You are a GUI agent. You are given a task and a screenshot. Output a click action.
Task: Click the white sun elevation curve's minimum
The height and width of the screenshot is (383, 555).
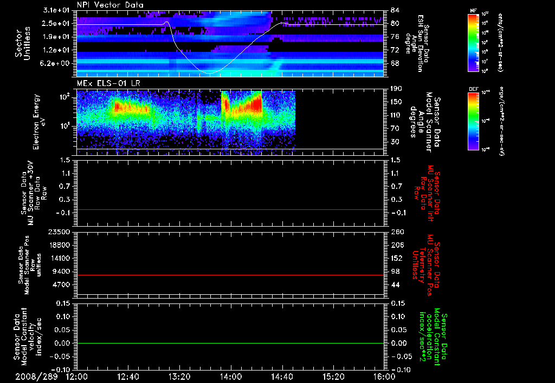[x=210, y=73]
